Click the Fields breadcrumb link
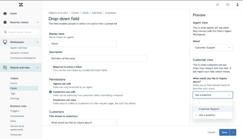This screenshot has height=139, width=243. tap(85, 13)
